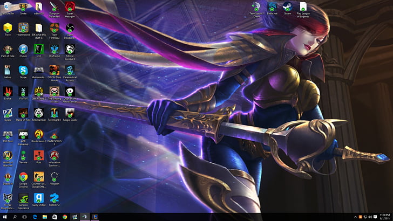Open the Steam desktop shortcut
This screenshot has height=221, width=393.
(288, 8)
